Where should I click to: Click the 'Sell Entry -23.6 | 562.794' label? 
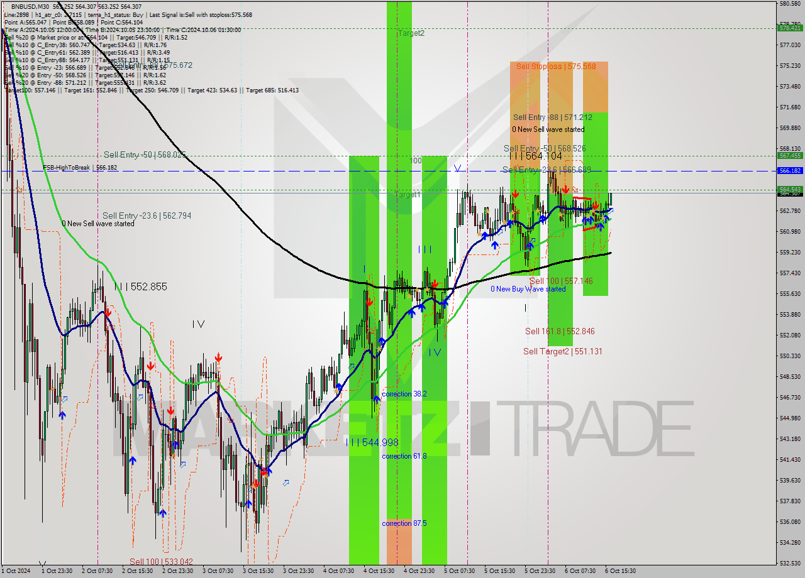(147, 215)
